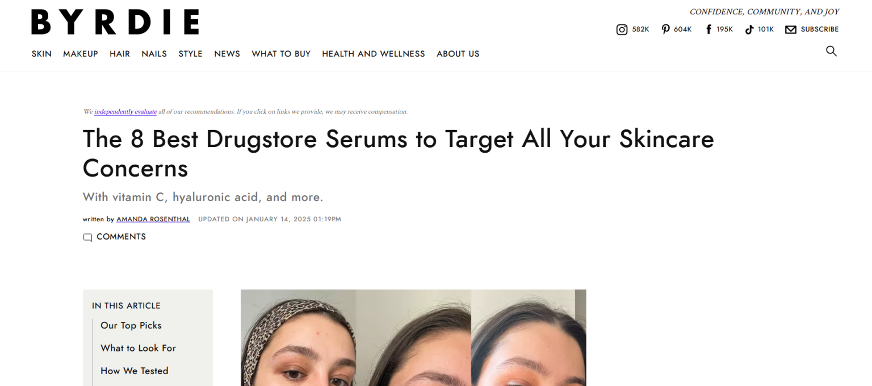
Task: Select the Hair navigation item
Action: coord(120,54)
